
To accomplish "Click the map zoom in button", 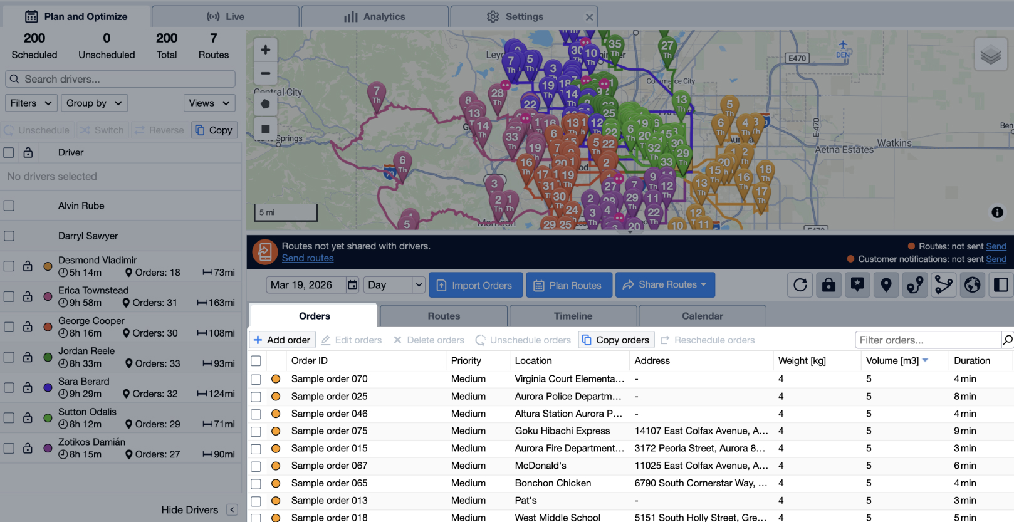I will pyautogui.click(x=266, y=50).
